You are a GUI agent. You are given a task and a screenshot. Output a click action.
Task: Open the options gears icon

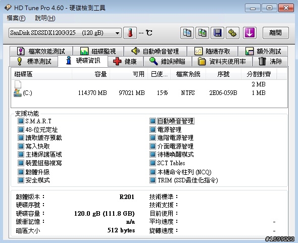(x=233, y=33)
